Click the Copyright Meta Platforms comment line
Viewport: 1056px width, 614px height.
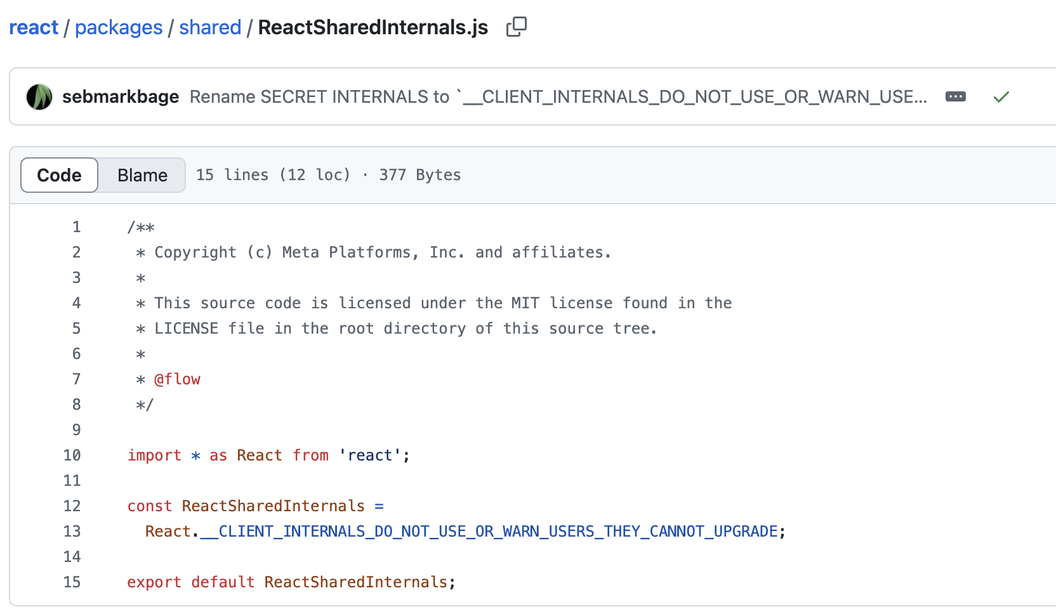click(x=373, y=252)
